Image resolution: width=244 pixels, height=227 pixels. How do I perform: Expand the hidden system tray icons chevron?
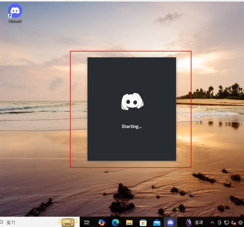(x=212, y=223)
